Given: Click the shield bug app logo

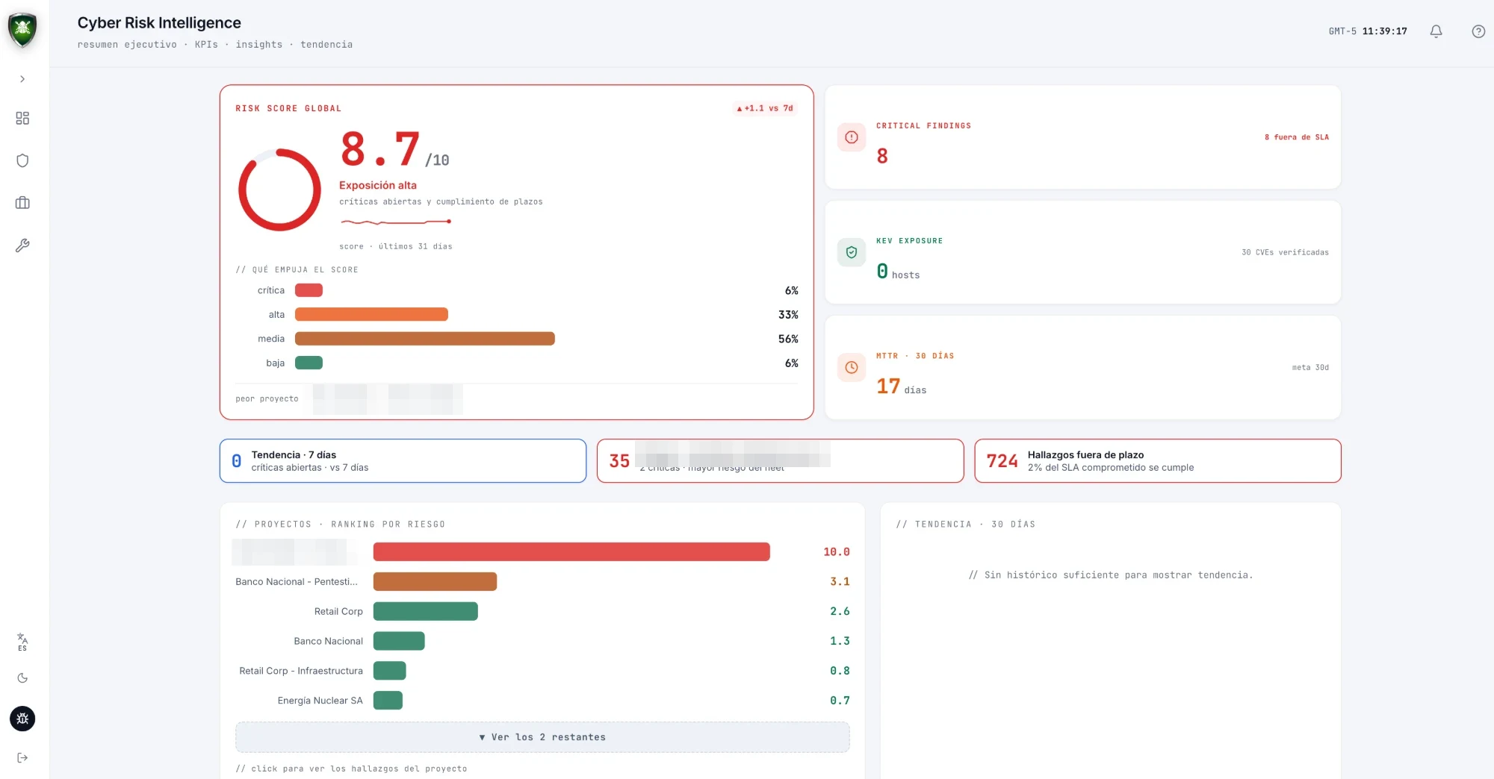Looking at the screenshot, I should tap(22, 30).
